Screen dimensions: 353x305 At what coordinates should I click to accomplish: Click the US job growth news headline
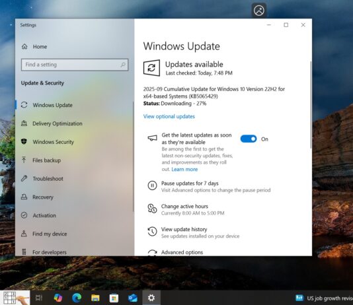point(330,298)
